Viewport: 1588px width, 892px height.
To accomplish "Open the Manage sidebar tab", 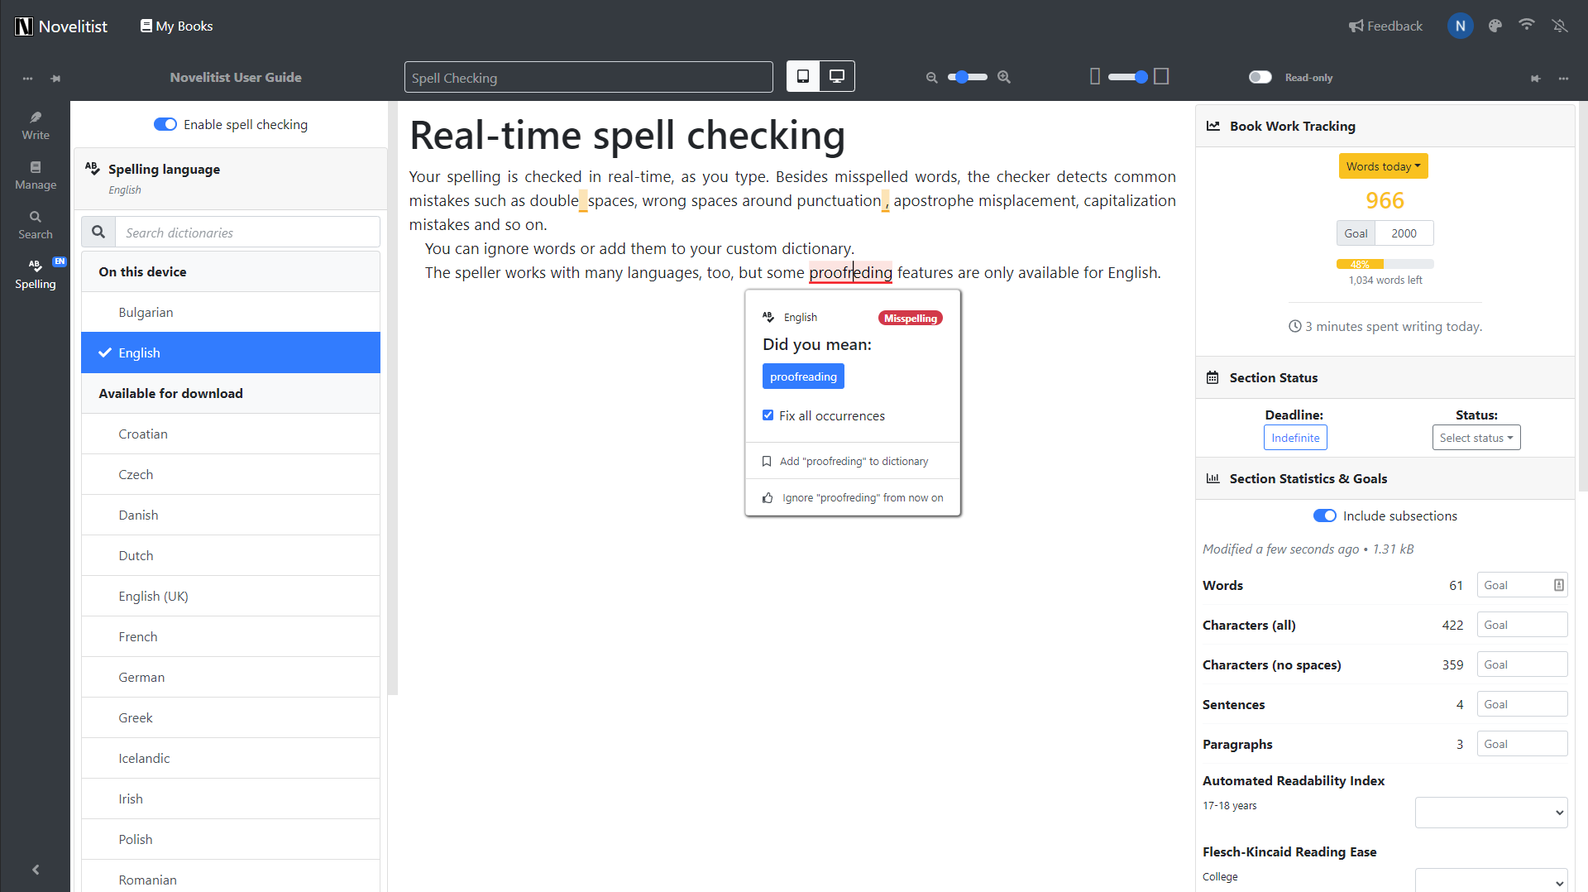I will (36, 175).
